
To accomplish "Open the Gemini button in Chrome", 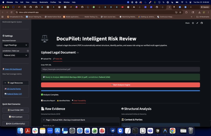I will coord(205,7).
